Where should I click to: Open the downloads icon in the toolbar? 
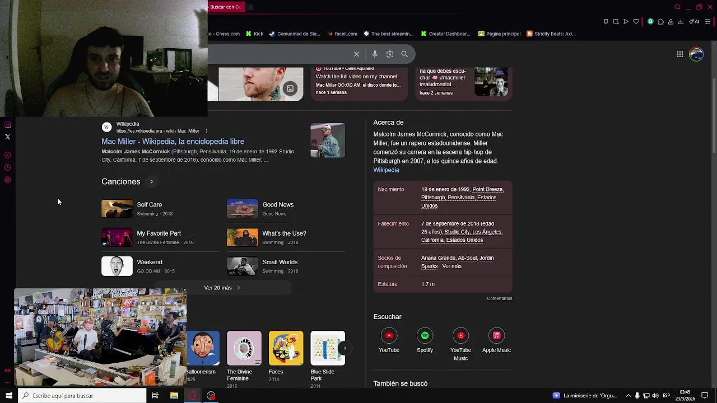(x=681, y=22)
